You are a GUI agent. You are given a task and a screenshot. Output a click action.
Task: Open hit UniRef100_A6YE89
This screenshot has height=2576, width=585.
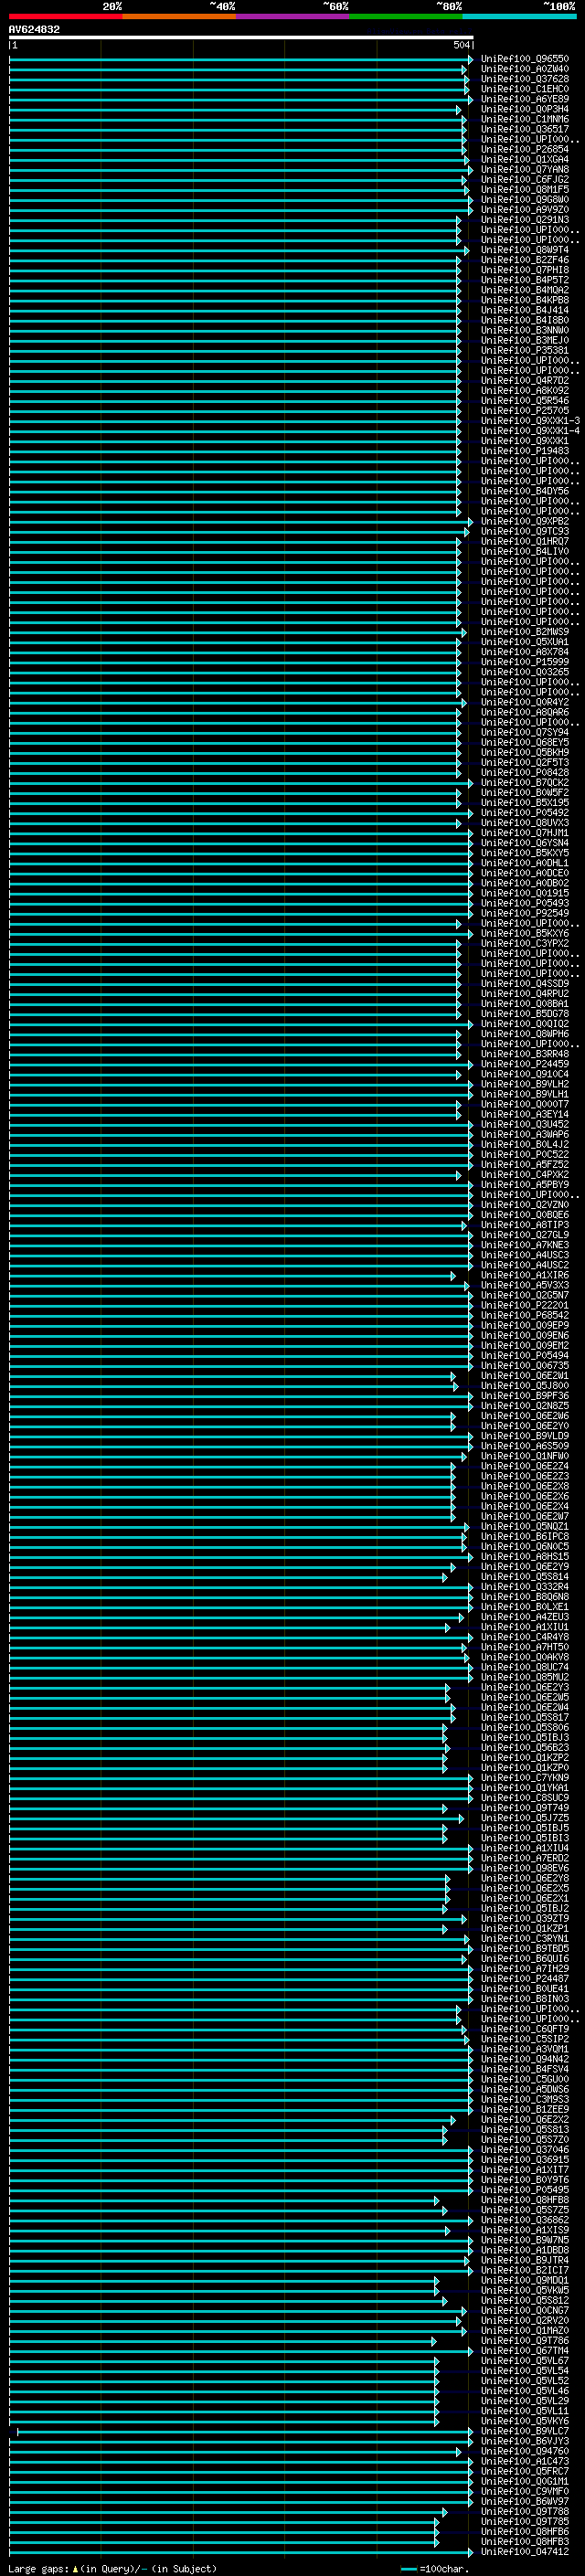tap(525, 99)
